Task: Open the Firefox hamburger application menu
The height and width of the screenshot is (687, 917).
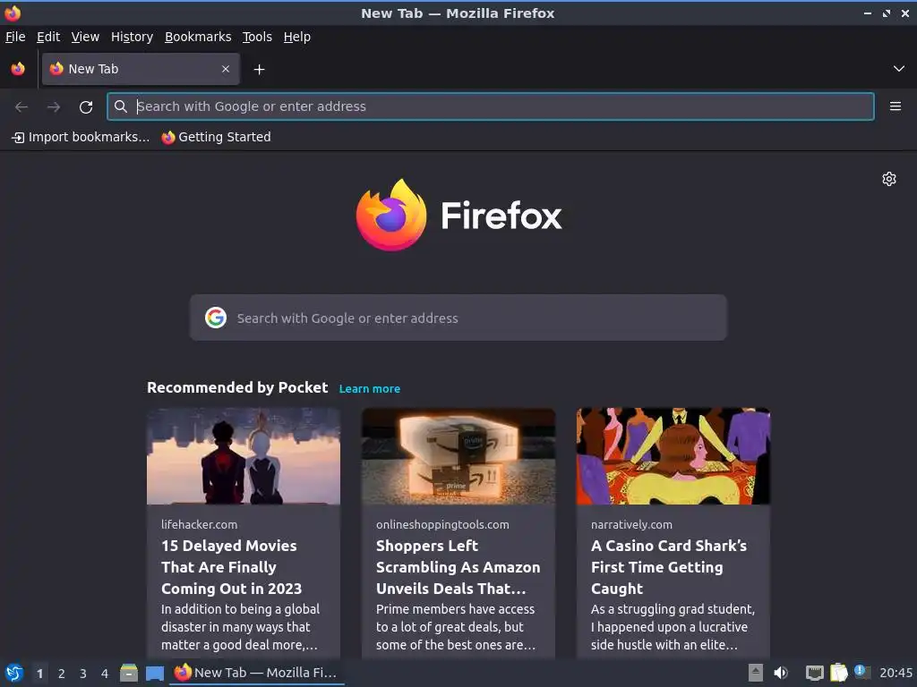Action: 896,106
